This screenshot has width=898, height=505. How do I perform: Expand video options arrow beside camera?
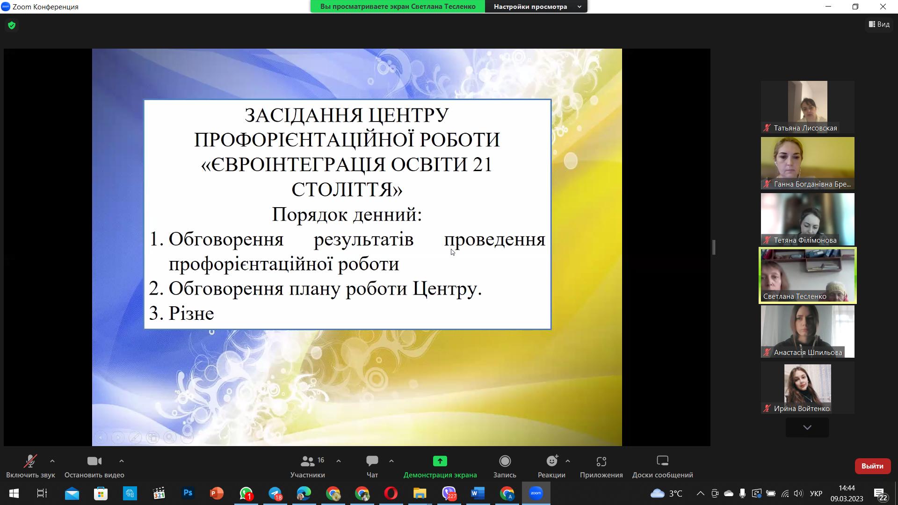pos(122,461)
